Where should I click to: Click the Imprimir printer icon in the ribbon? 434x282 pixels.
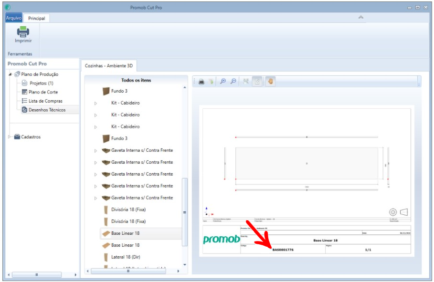(x=23, y=31)
